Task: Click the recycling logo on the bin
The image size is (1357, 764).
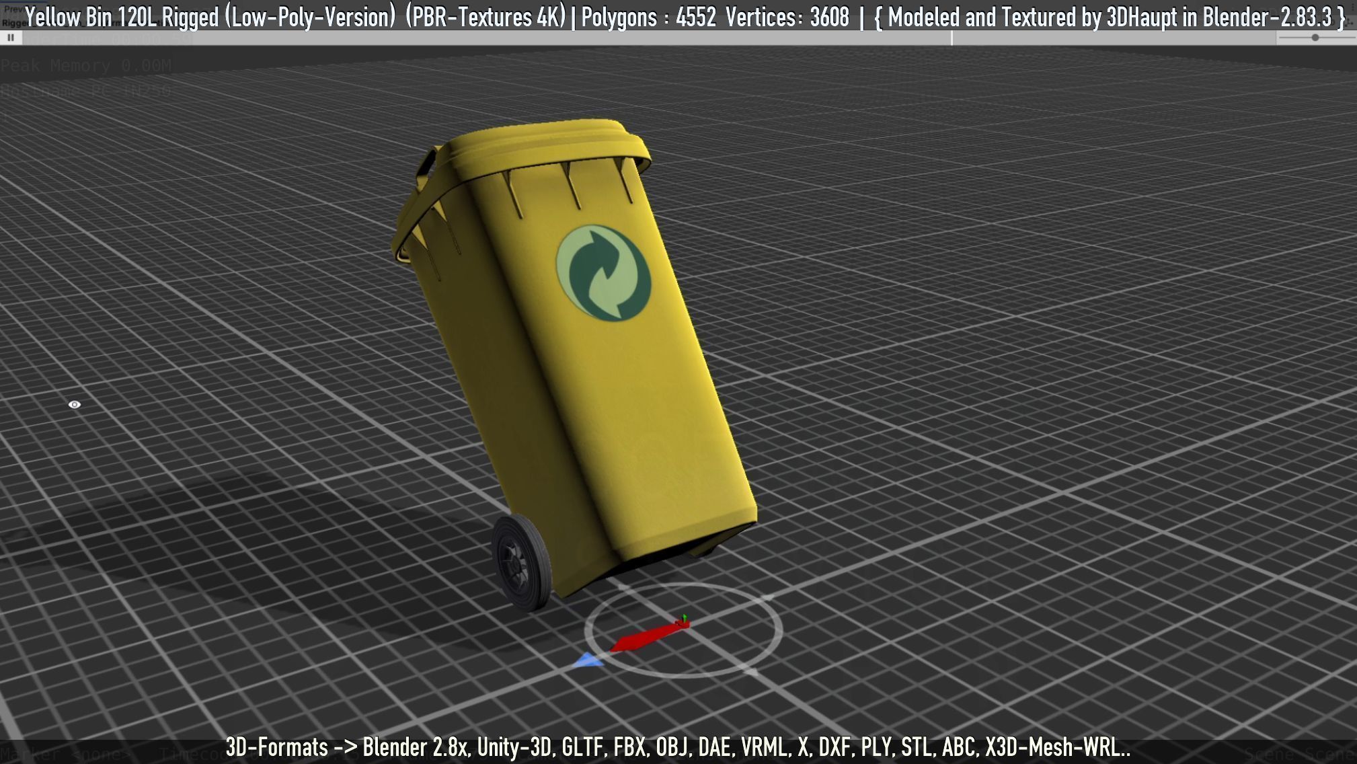Action: (x=603, y=273)
